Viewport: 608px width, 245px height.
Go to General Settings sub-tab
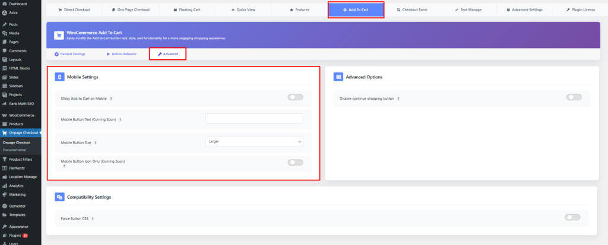[x=70, y=54]
